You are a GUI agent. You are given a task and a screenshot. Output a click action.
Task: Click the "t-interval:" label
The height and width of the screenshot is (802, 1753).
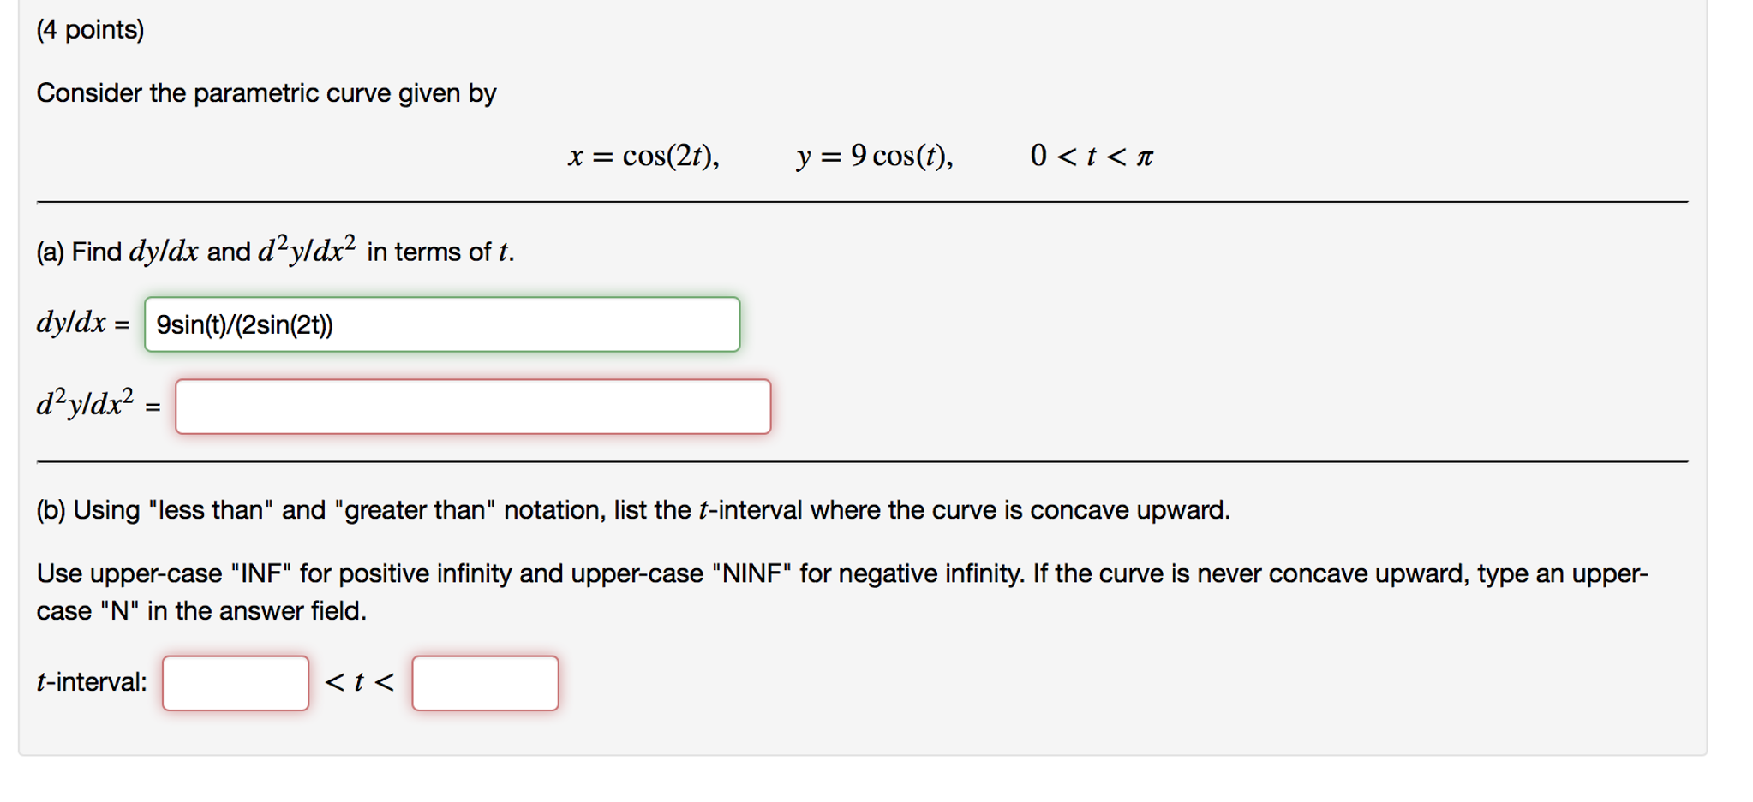pos(92,682)
